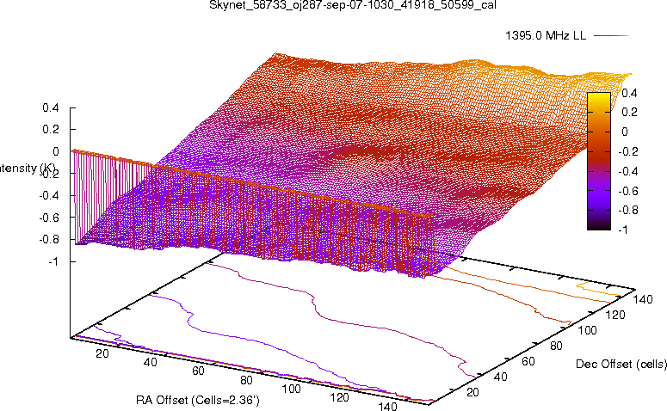This screenshot has height=411, width=667.
Task: Click Dec Offset axis tick label 60
Action: [x=528, y=361]
